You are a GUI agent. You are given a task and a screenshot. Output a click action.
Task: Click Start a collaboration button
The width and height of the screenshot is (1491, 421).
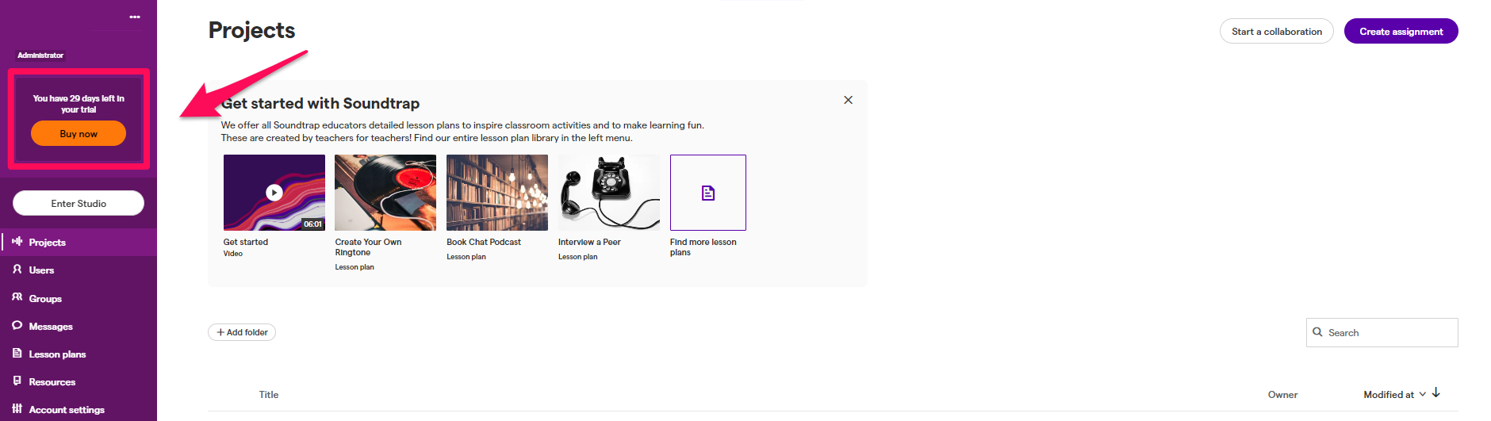coord(1277,31)
